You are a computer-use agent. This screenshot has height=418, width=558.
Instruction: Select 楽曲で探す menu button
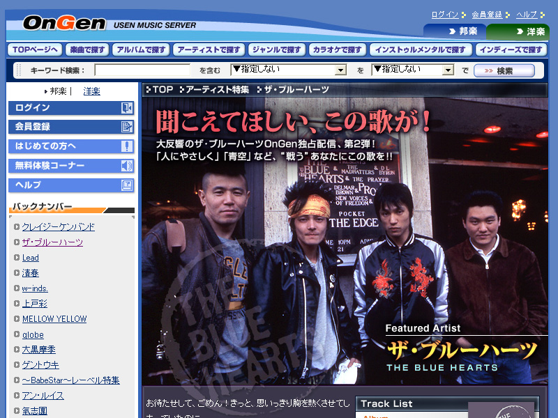pos(87,49)
